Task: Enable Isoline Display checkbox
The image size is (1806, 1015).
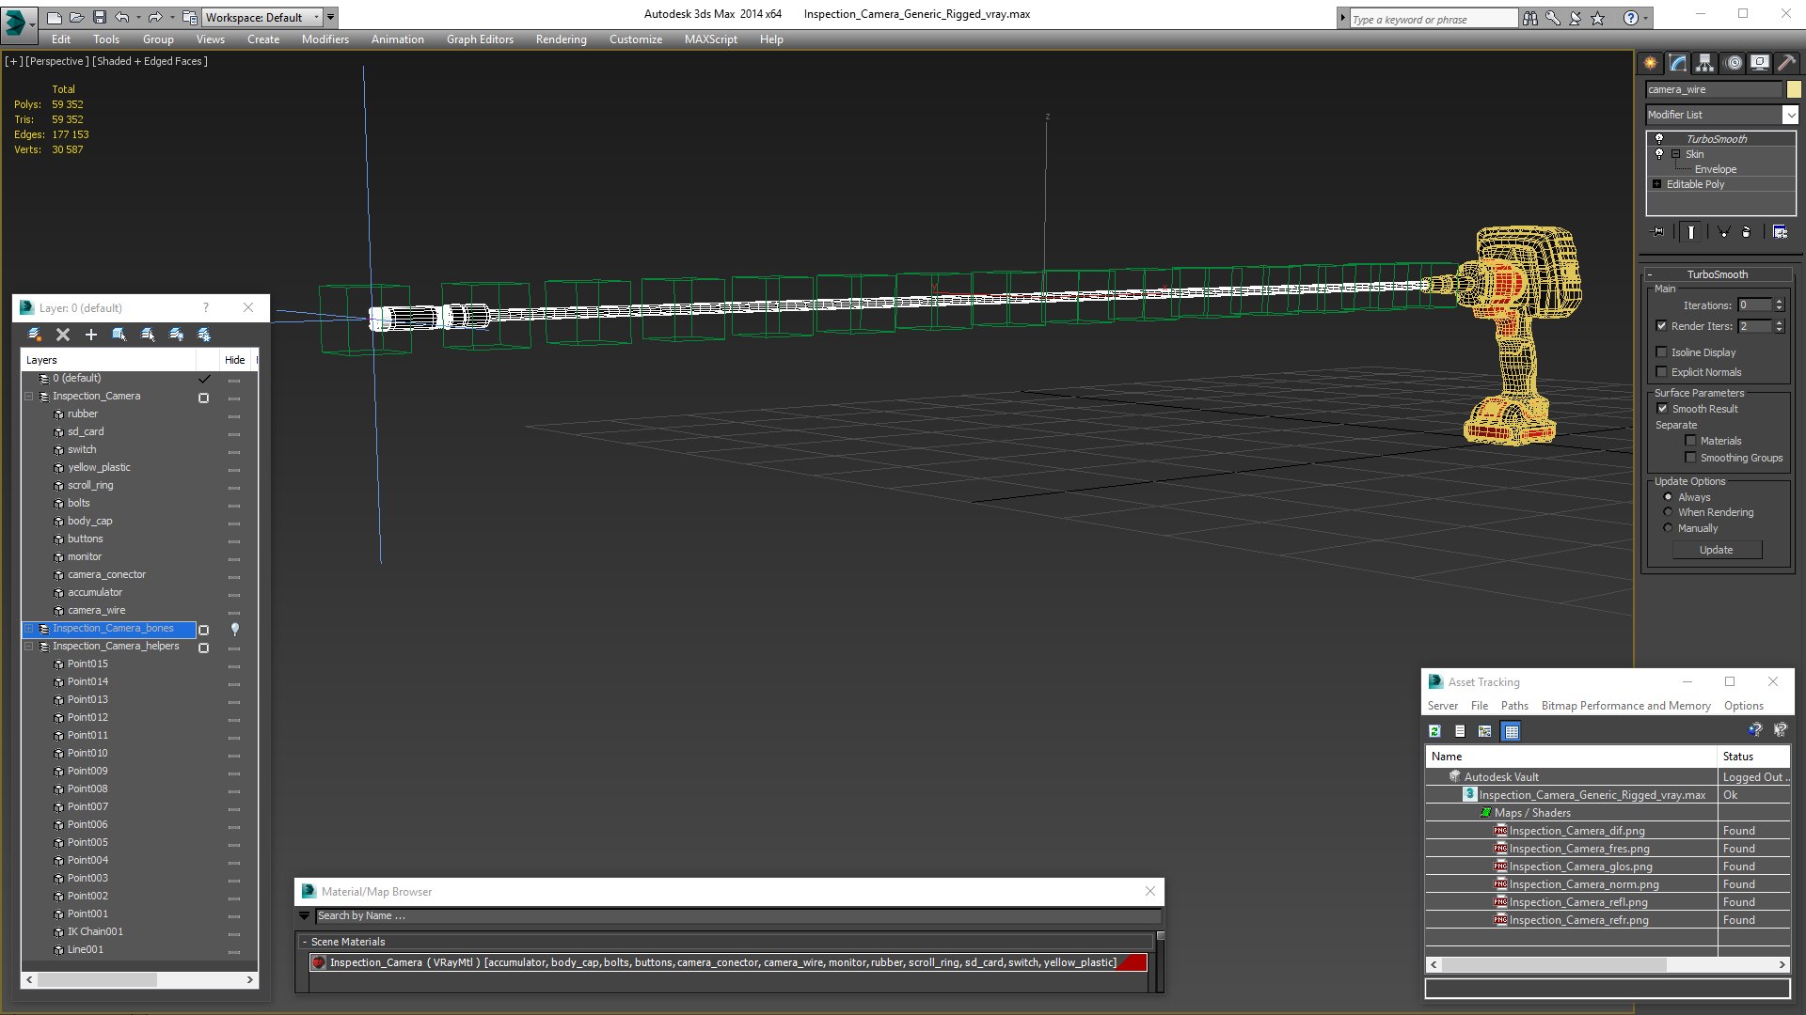Action: (x=1661, y=352)
